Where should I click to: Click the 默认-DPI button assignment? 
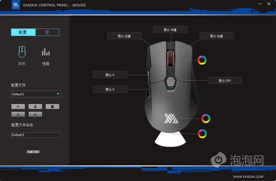click(x=225, y=80)
